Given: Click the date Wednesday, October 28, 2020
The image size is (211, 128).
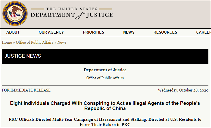Looking at the screenshot, I should [x=183, y=90].
